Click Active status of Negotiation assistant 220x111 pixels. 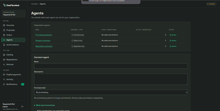coord(173,46)
